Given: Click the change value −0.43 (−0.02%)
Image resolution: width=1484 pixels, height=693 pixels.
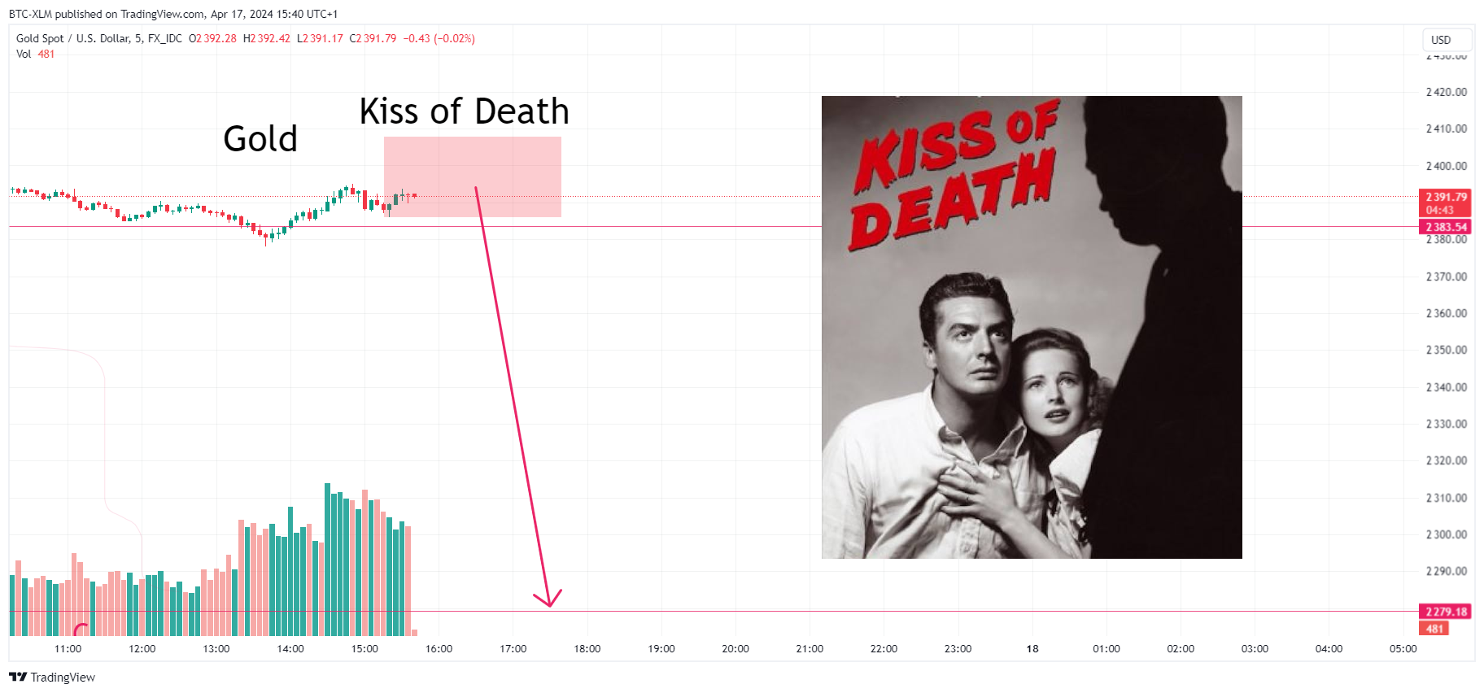Looking at the screenshot, I should point(439,38).
